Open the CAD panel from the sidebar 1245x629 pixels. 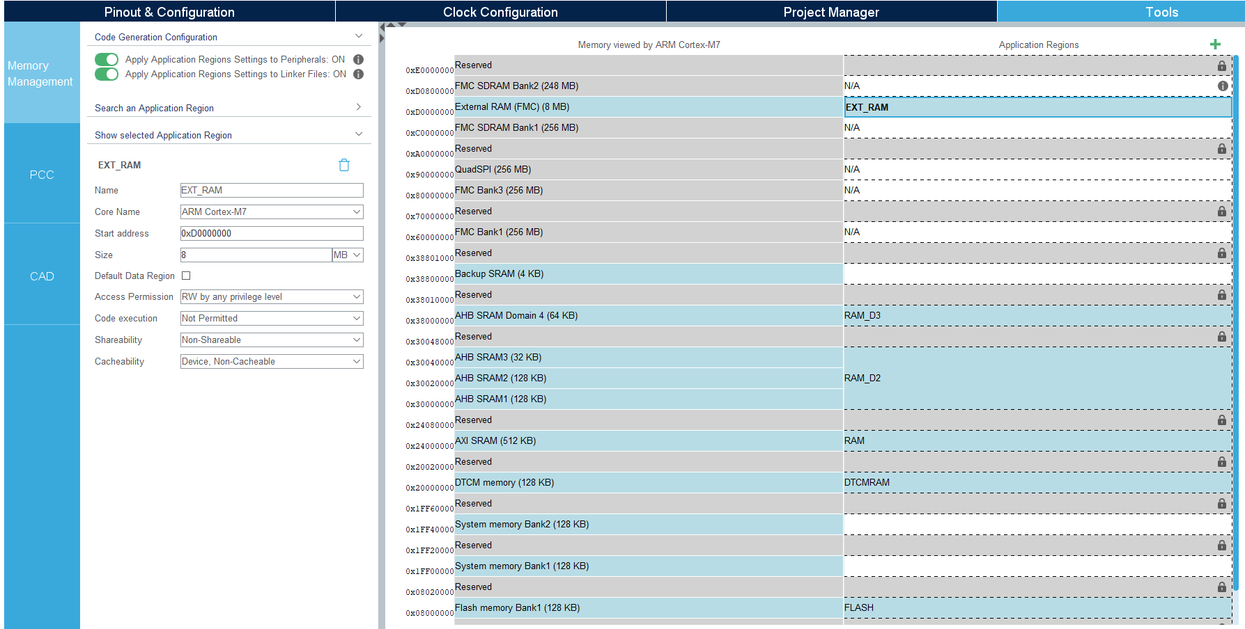point(41,276)
